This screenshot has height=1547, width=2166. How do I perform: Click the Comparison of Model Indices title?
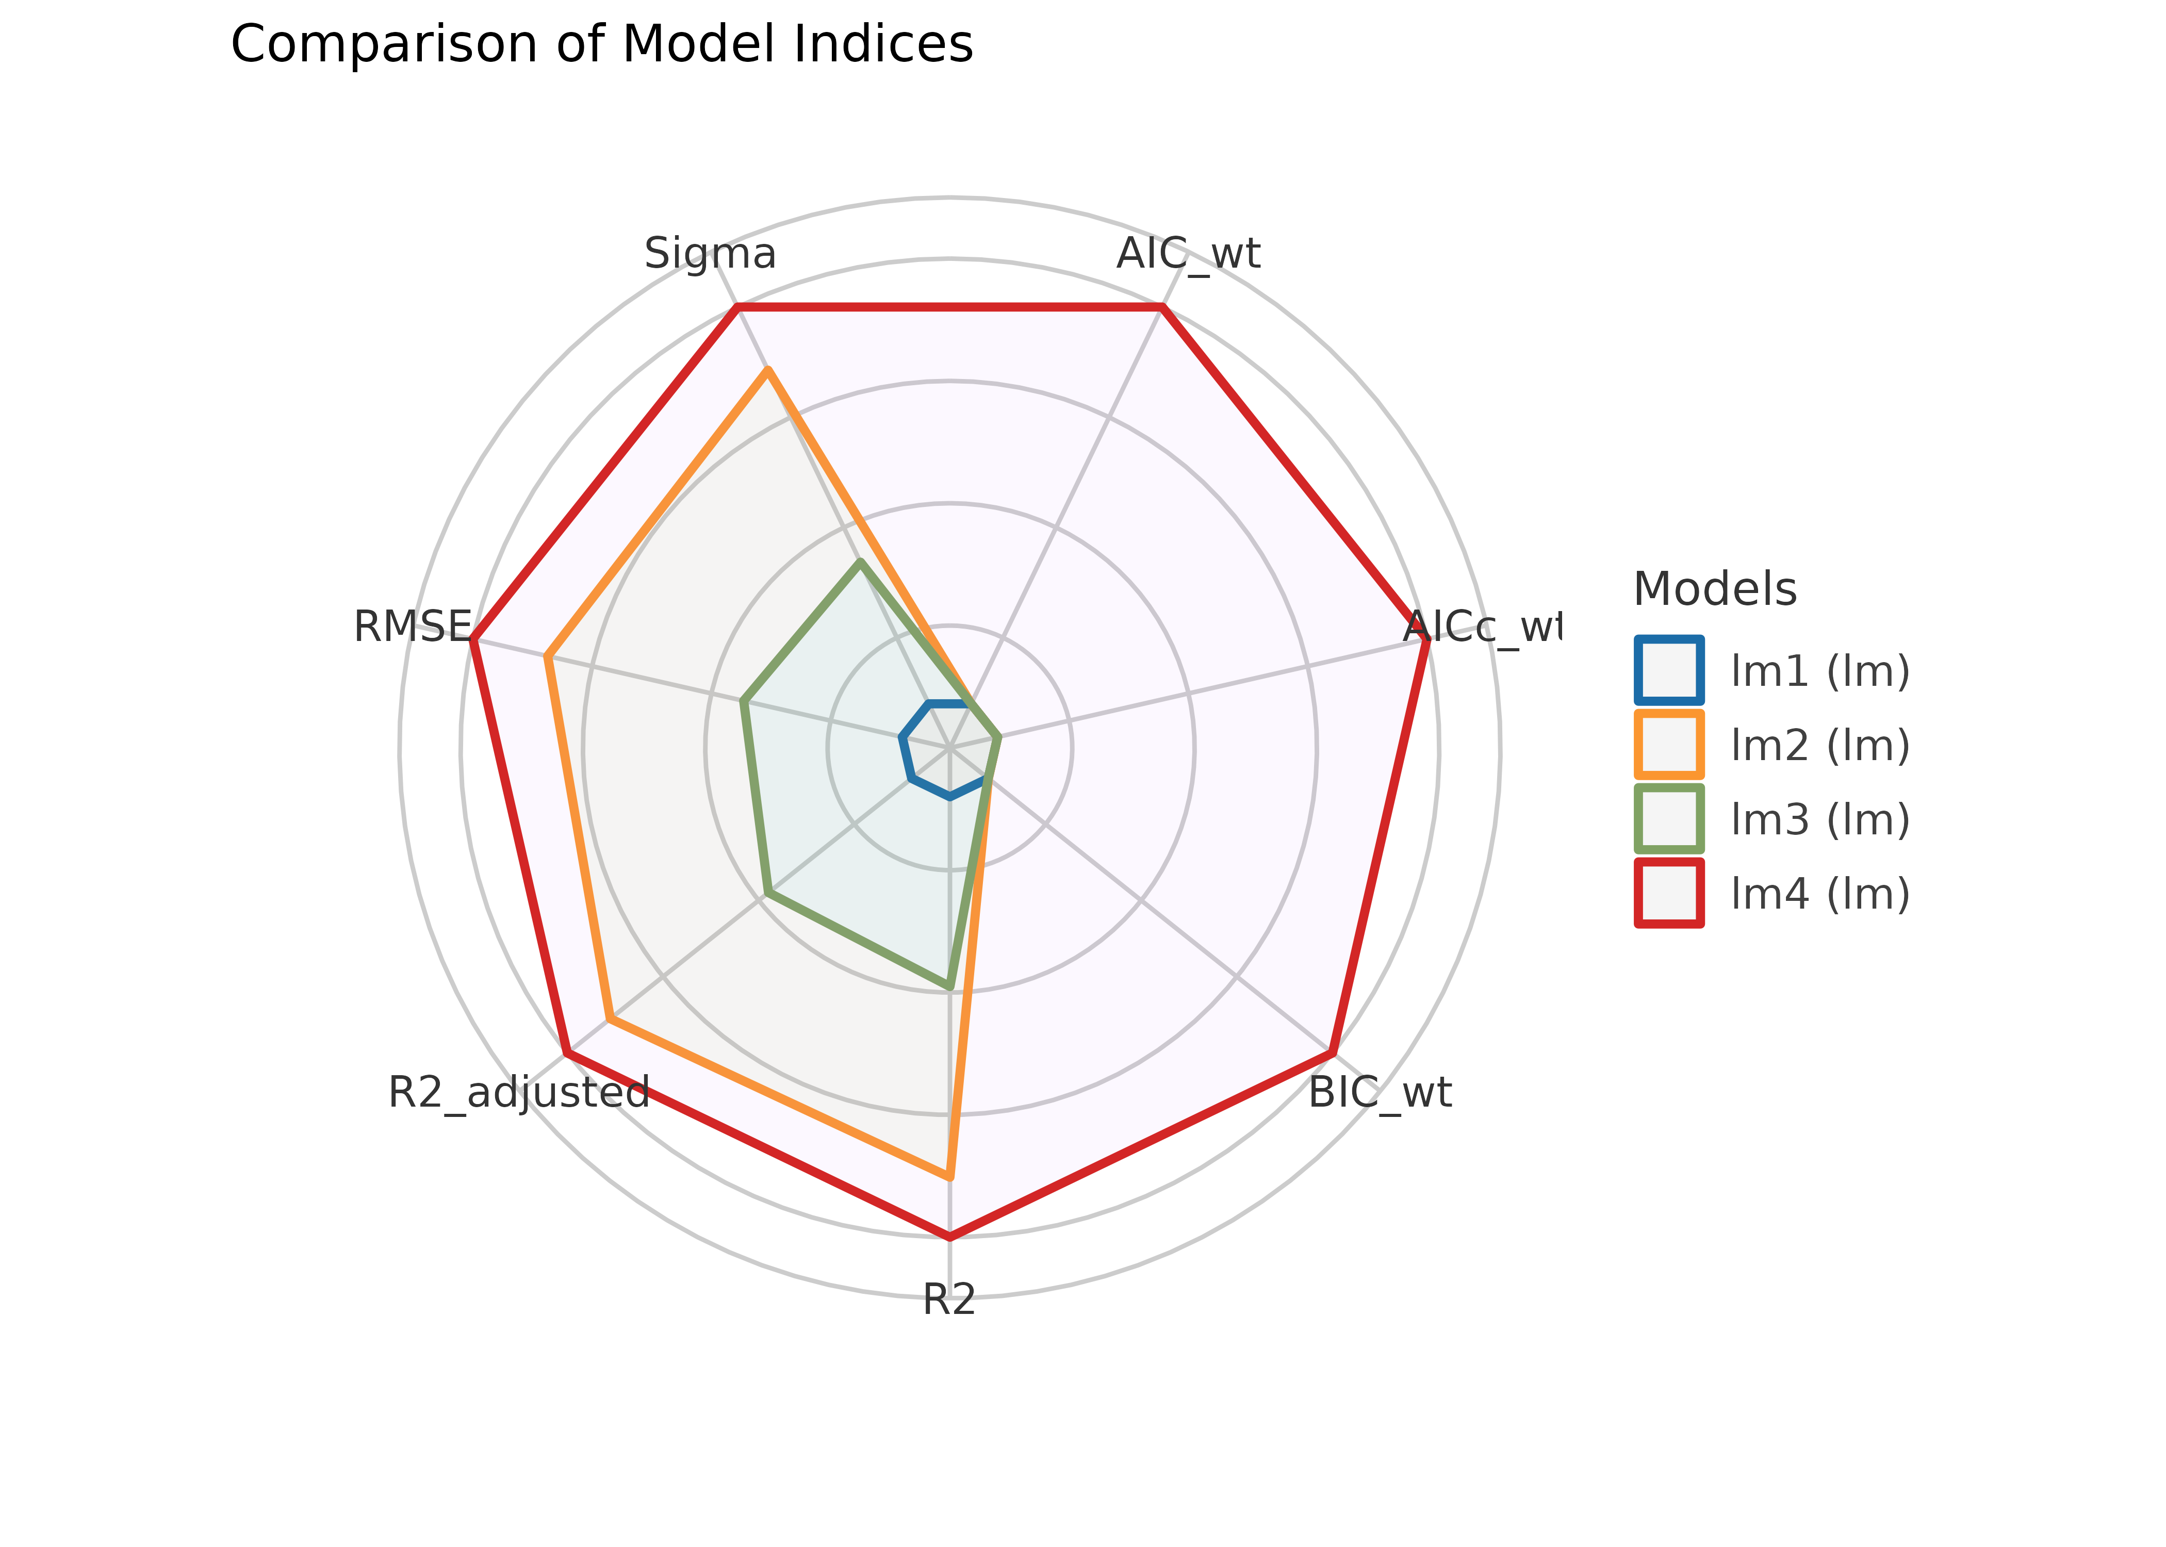(602, 45)
